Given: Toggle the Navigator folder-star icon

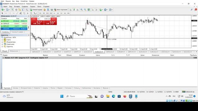Looking at the screenshot, I should click(x=19, y=10).
